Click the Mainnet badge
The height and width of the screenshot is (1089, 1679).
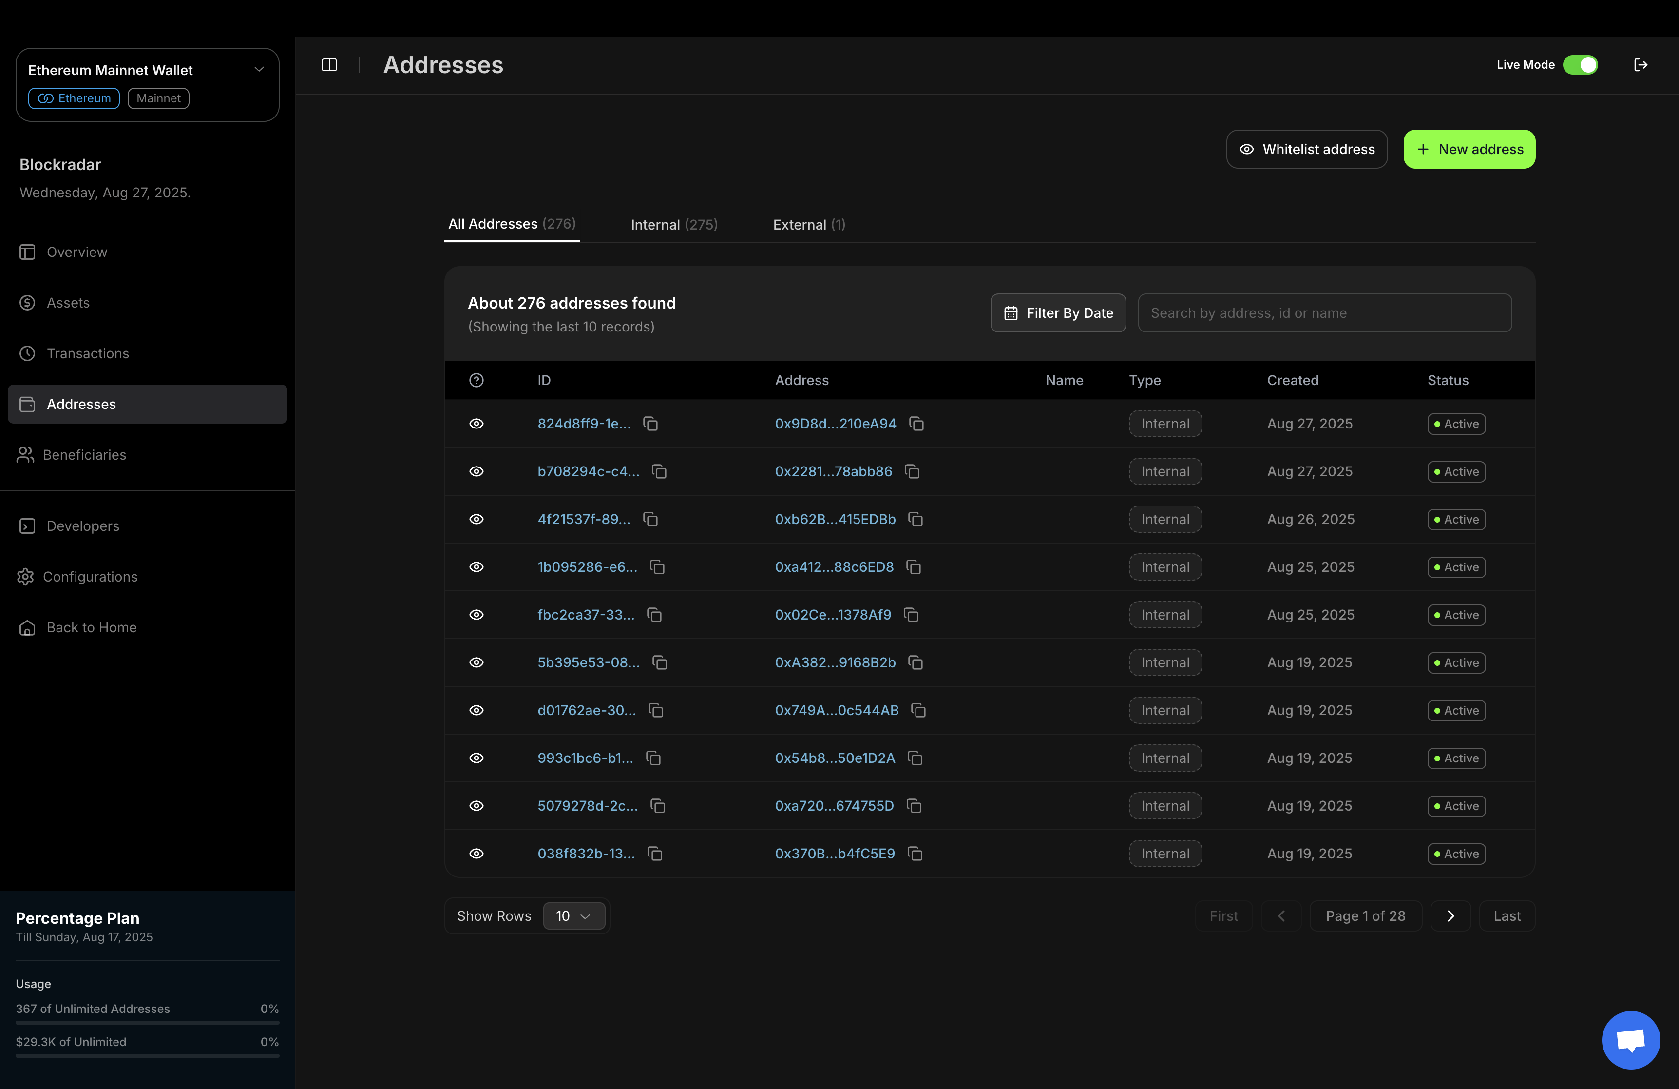[158, 98]
